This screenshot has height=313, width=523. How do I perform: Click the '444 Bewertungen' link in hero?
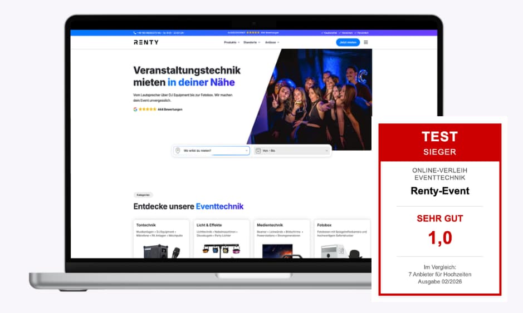point(170,110)
